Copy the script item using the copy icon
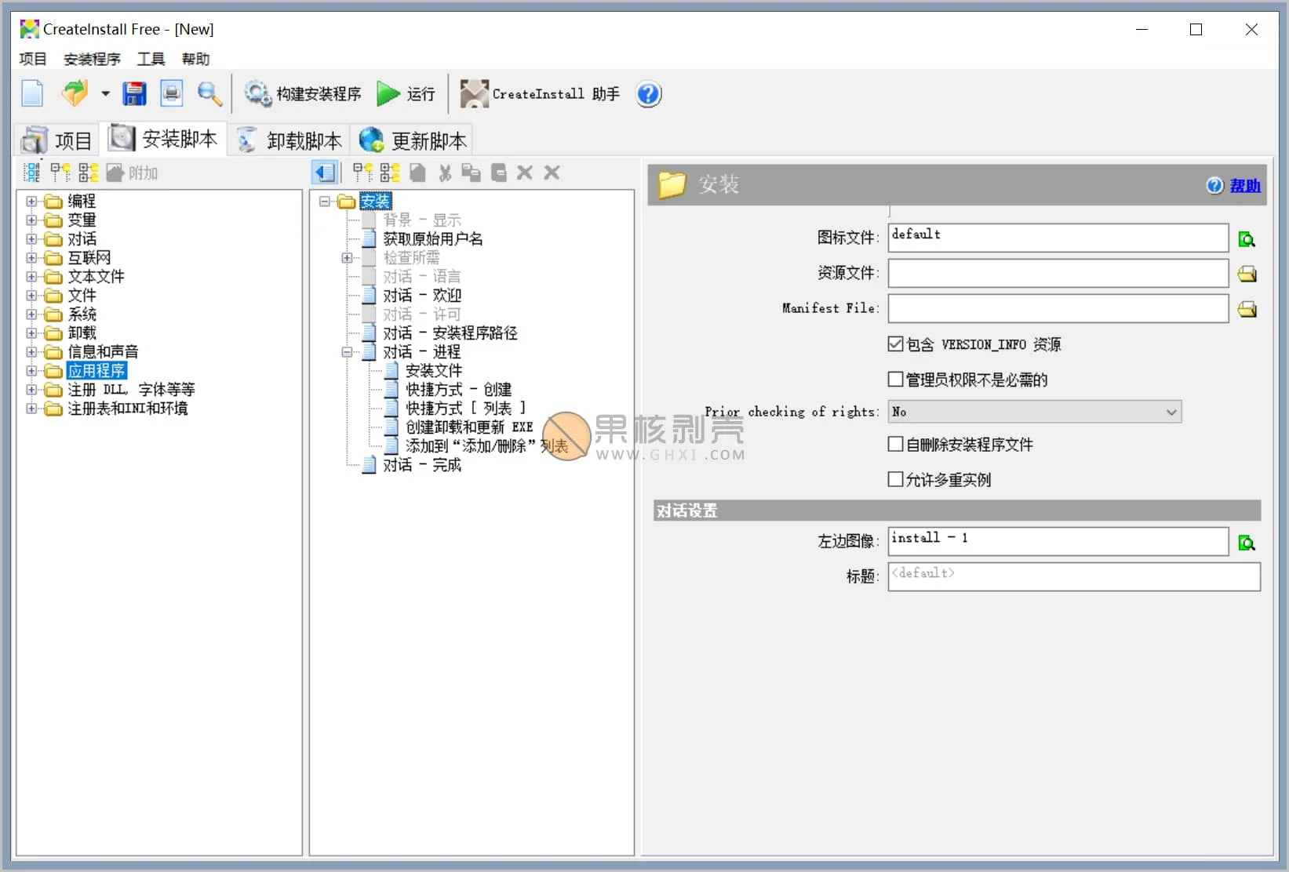This screenshot has width=1289, height=872. click(471, 173)
